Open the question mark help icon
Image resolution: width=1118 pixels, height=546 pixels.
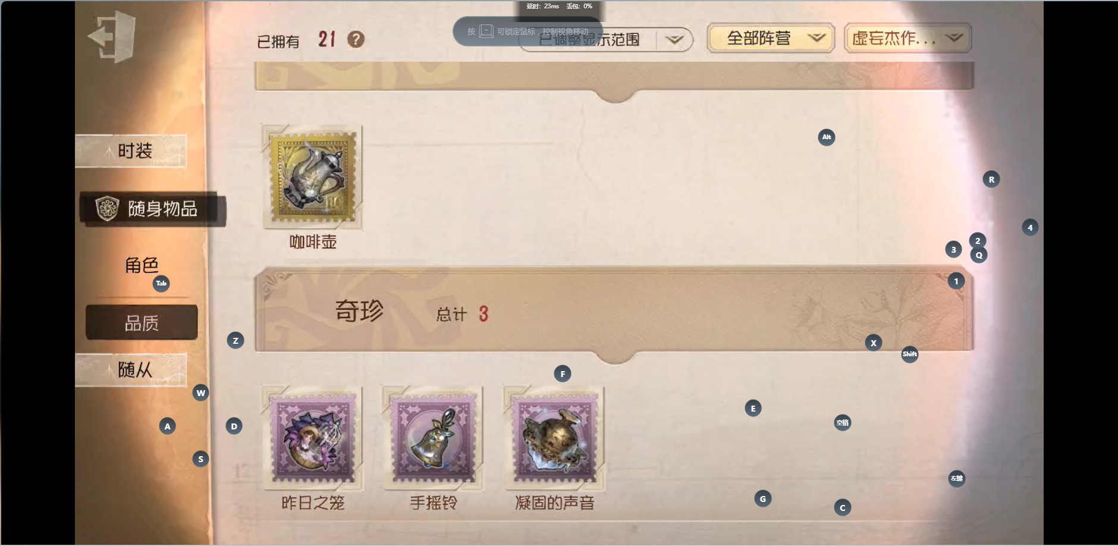click(x=356, y=39)
